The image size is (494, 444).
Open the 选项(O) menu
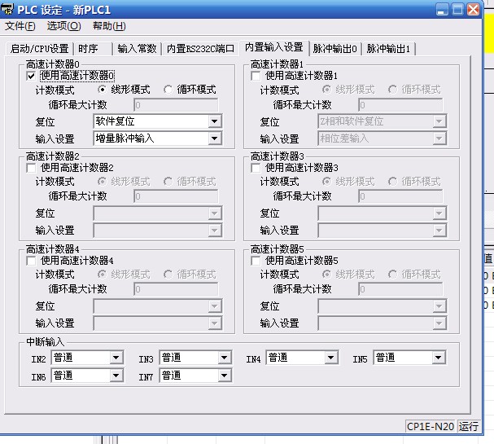pos(63,26)
